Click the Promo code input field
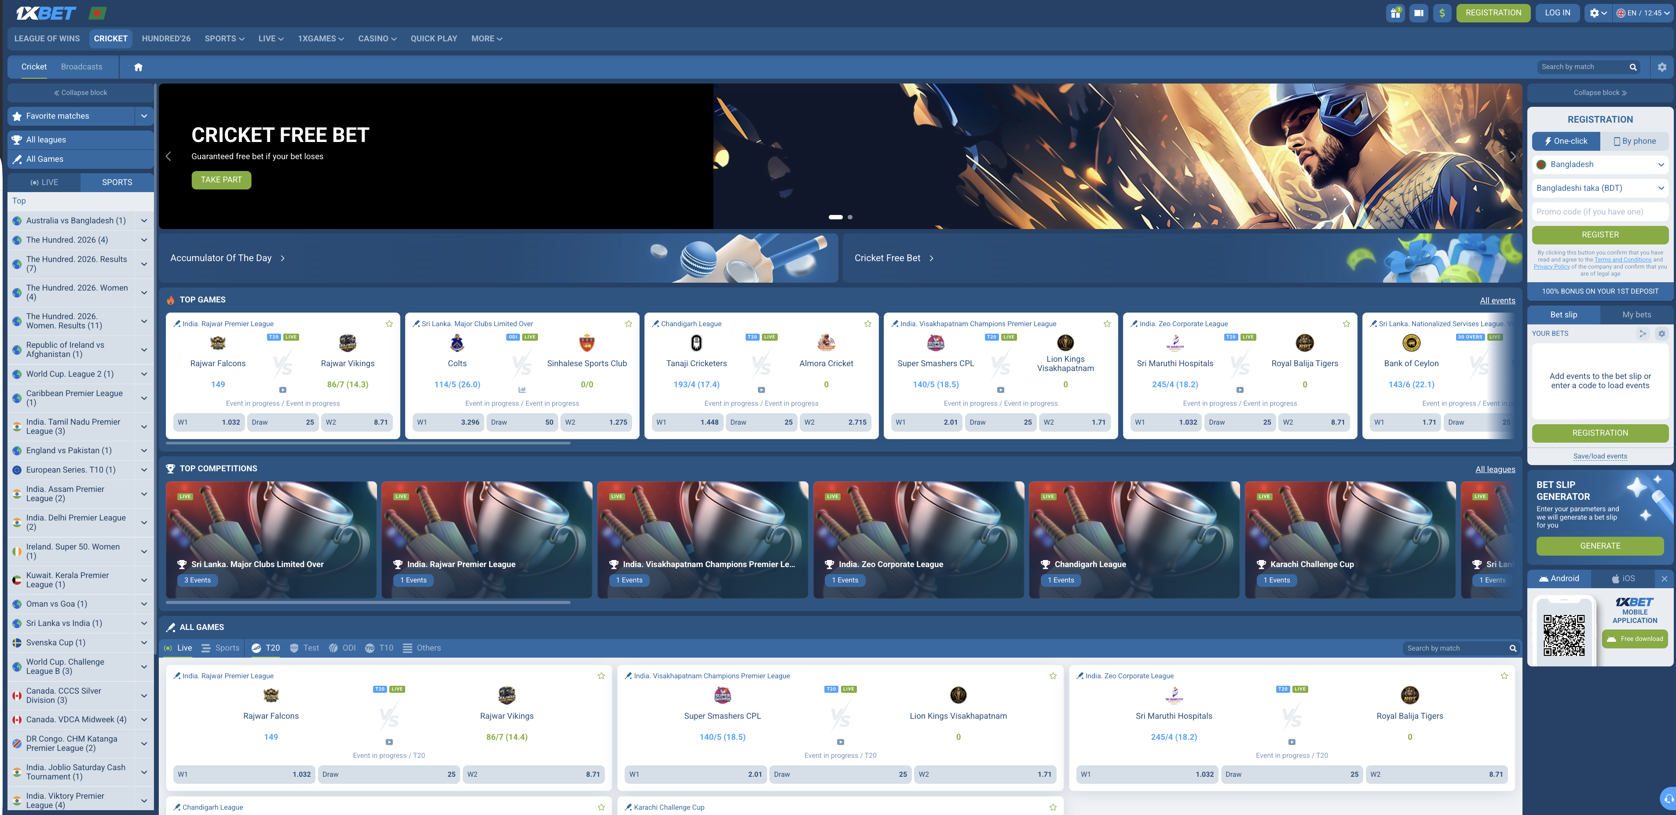Viewport: 1676px width, 815px height. (x=1600, y=211)
